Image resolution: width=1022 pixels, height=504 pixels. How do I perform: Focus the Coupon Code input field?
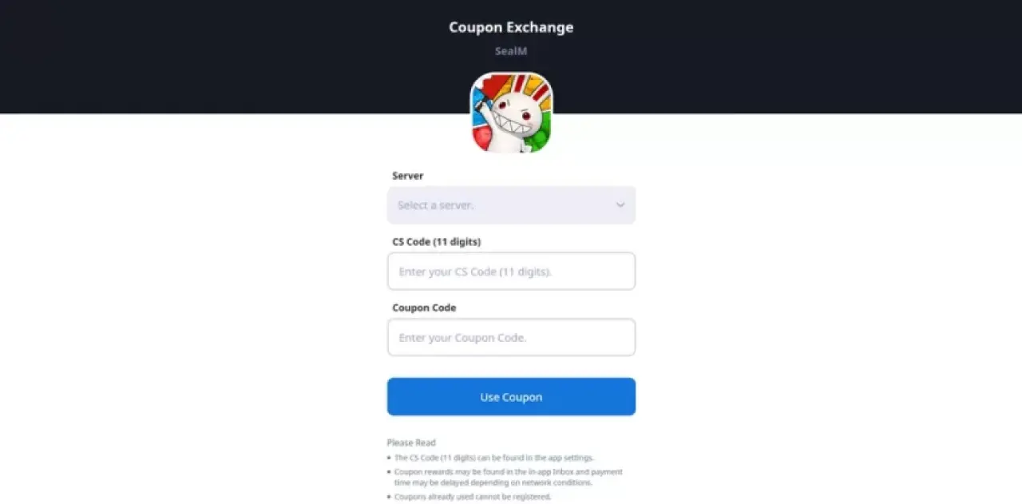coord(511,337)
